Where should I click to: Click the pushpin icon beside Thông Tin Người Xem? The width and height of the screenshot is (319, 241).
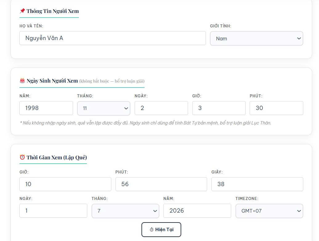[22, 11]
